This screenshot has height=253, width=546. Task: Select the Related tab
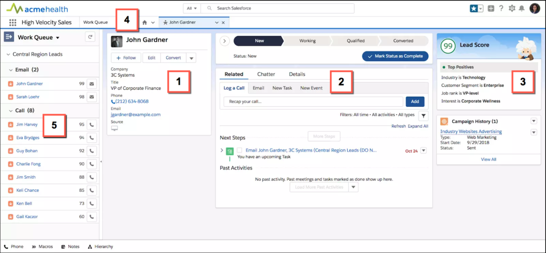click(x=234, y=74)
